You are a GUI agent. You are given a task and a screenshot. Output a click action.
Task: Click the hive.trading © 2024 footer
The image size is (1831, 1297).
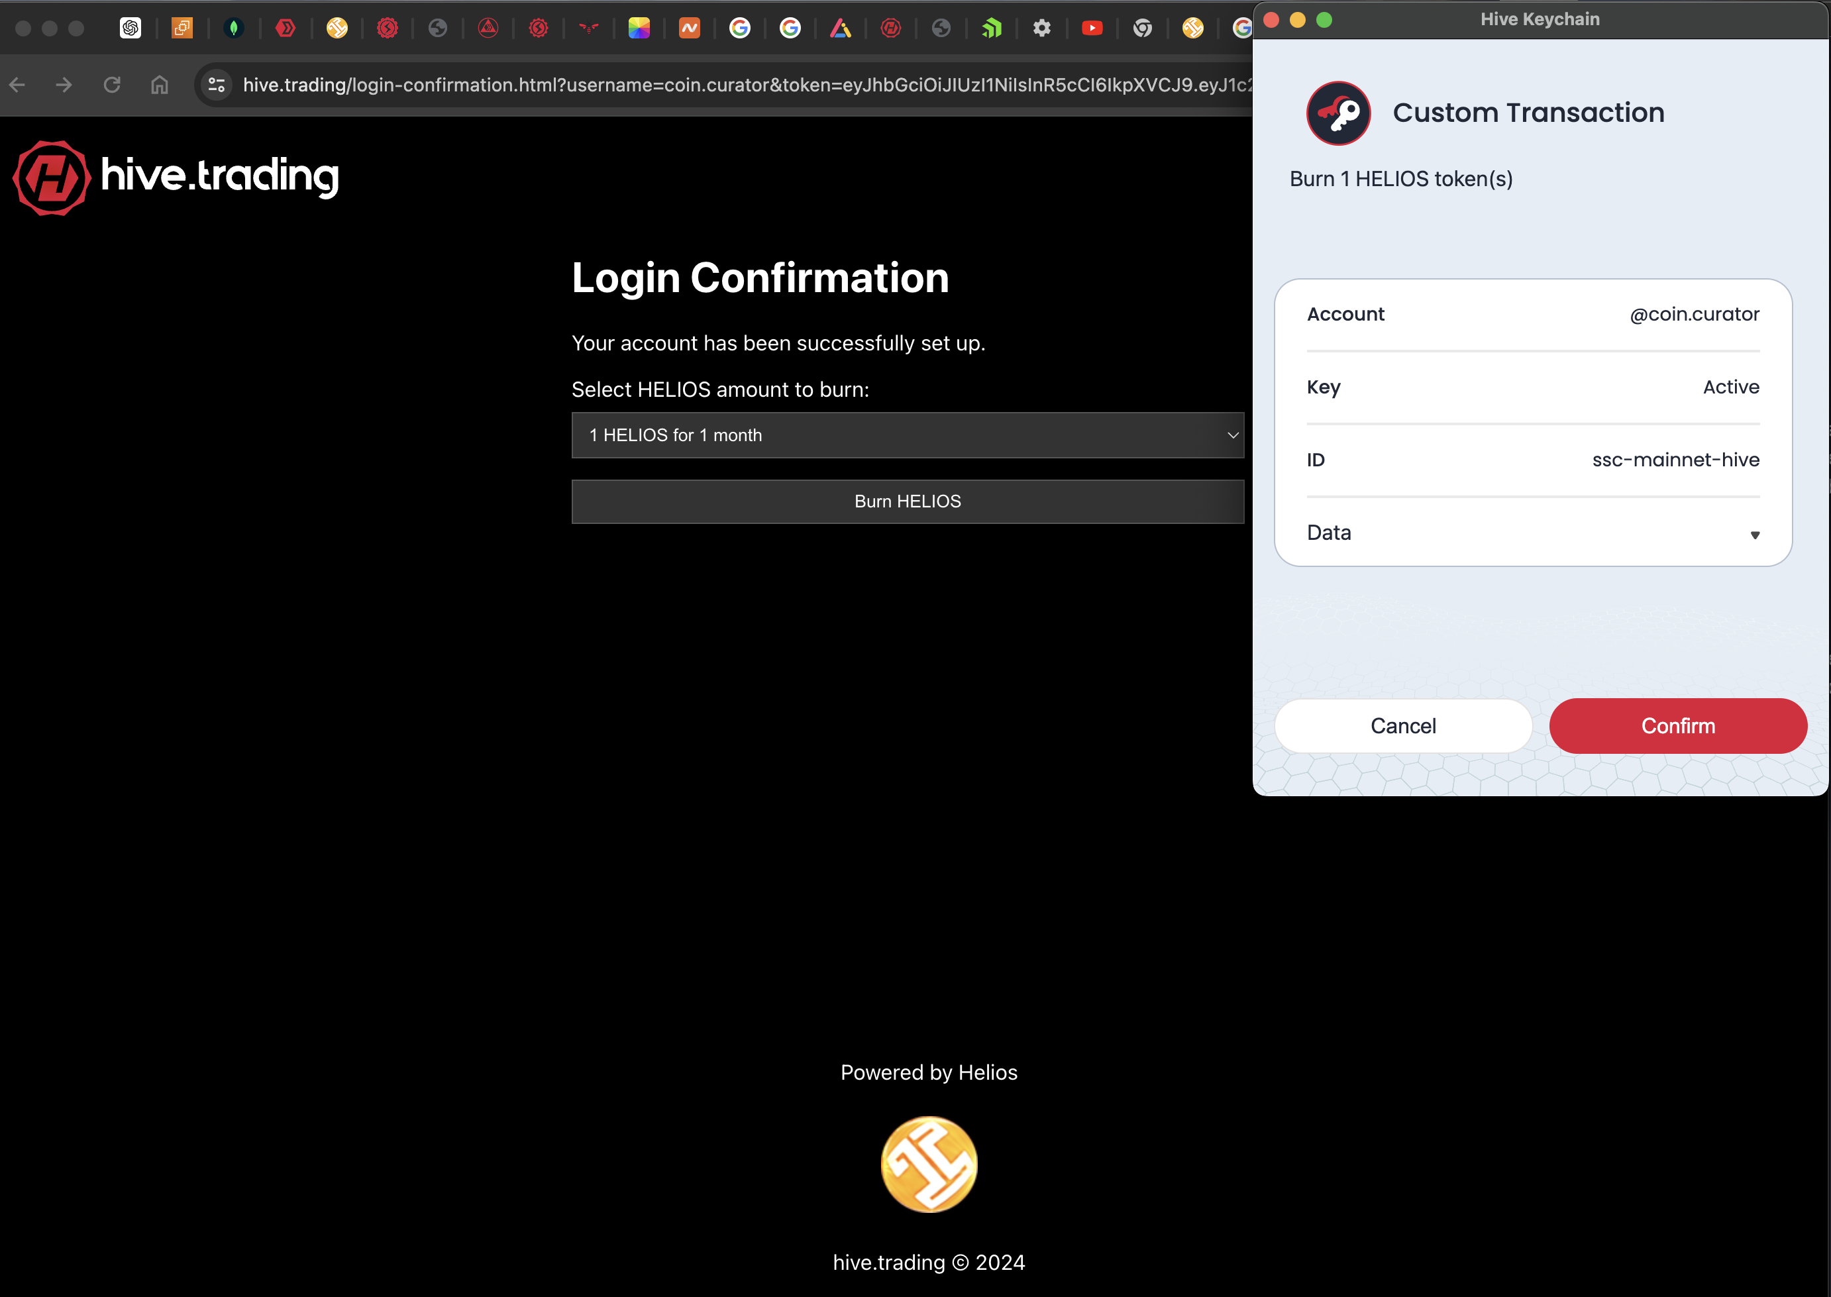click(929, 1263)
